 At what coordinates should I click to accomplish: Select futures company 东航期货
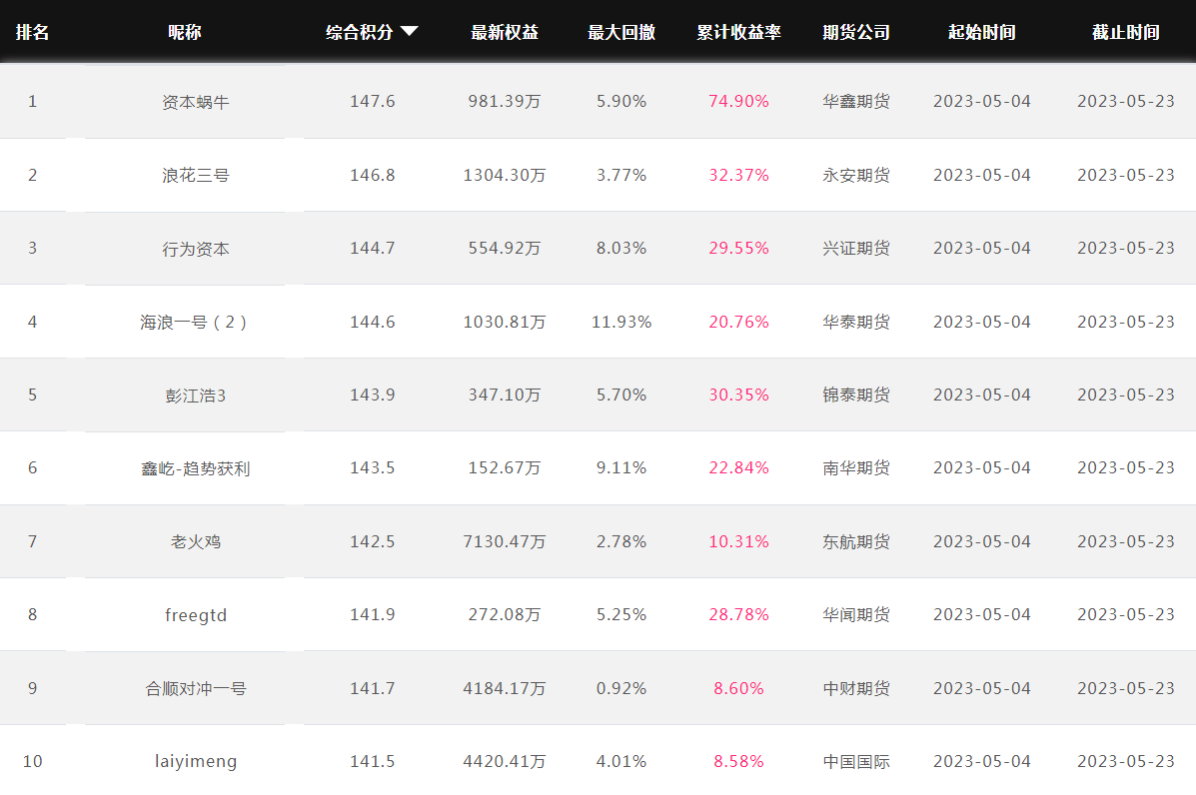(x=856, y=541)
